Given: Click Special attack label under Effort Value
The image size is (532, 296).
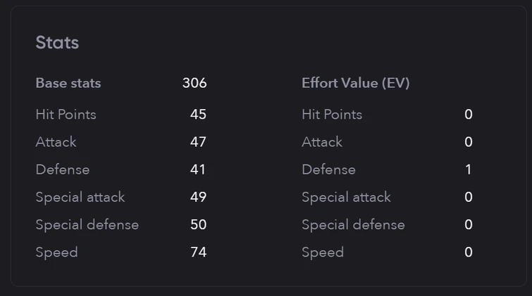Looking at the screenshot, I should click(346, 197).
